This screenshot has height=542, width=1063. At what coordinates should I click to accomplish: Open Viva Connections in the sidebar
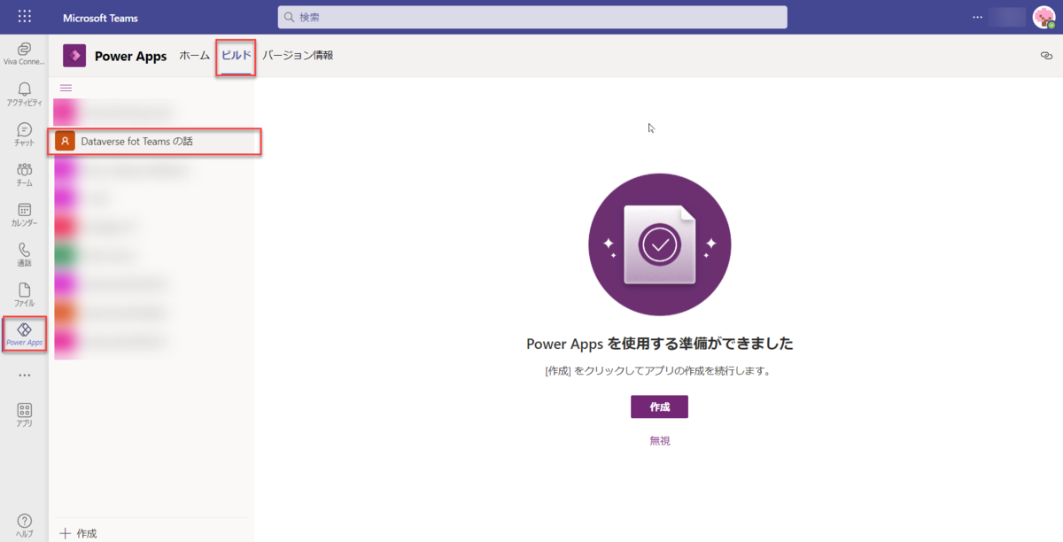pos(24,54)
